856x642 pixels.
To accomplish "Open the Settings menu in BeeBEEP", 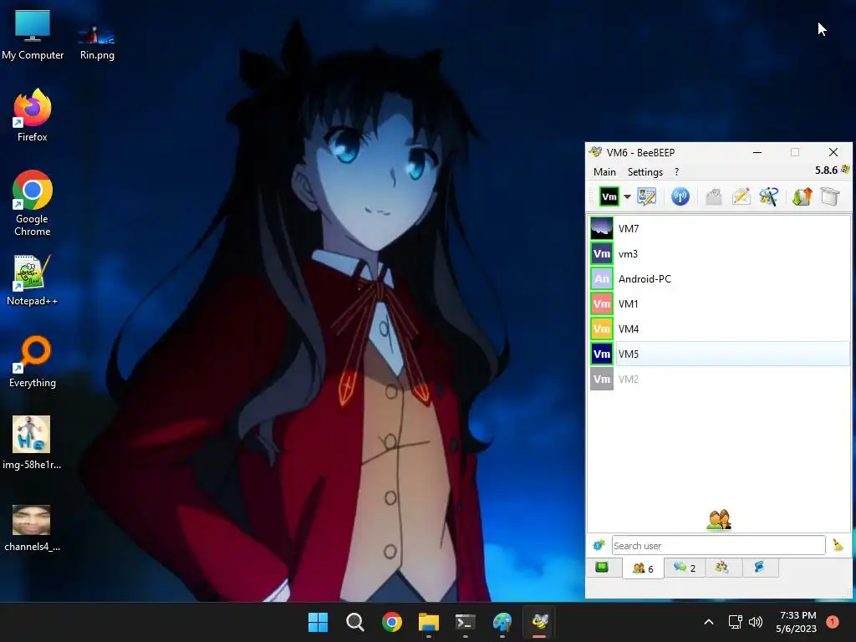I will 645,172.
